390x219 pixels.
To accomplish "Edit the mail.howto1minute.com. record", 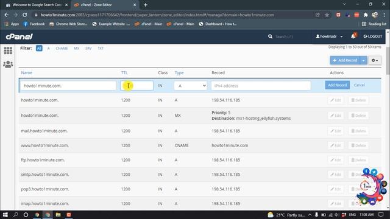I will [336, 131].
